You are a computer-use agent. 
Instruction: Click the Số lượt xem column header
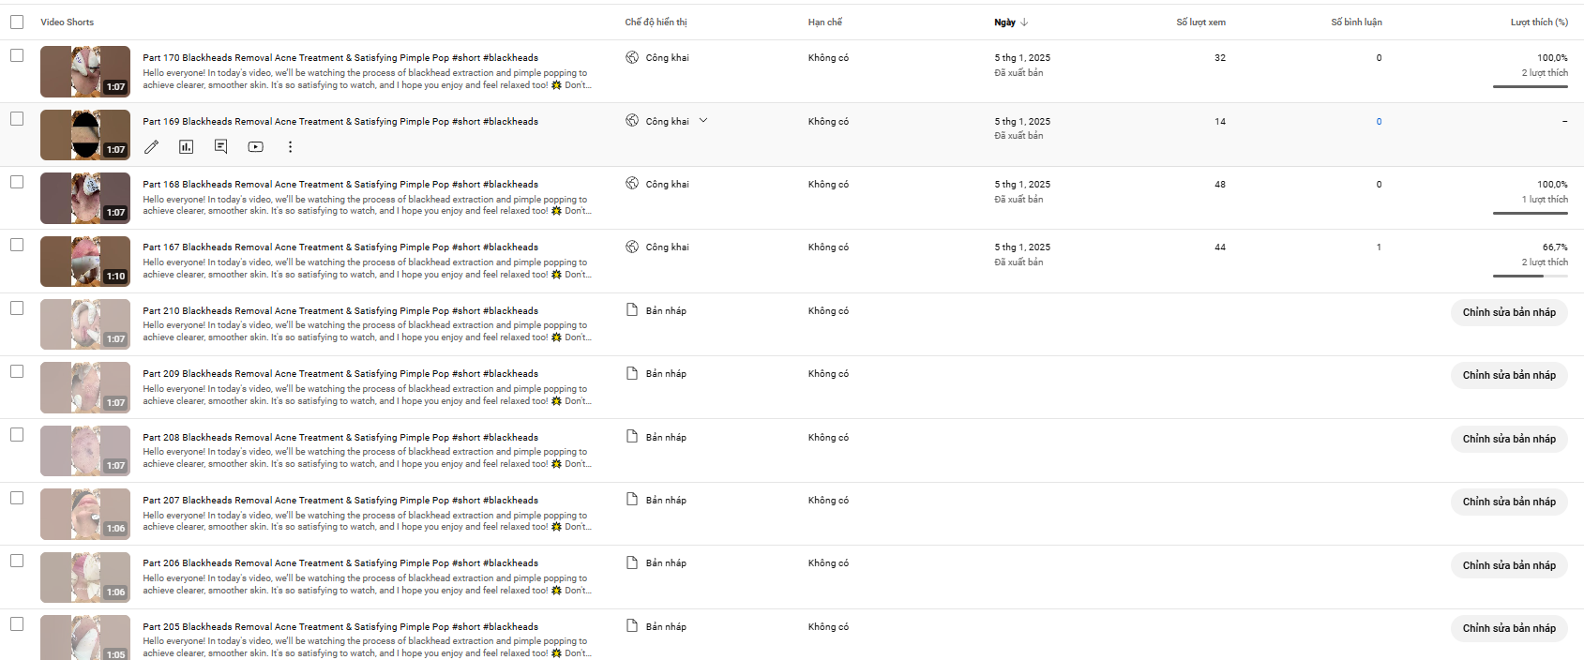coord(1200,22)
